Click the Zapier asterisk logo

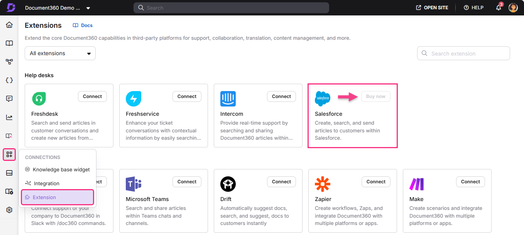click(x=323, y=184)
